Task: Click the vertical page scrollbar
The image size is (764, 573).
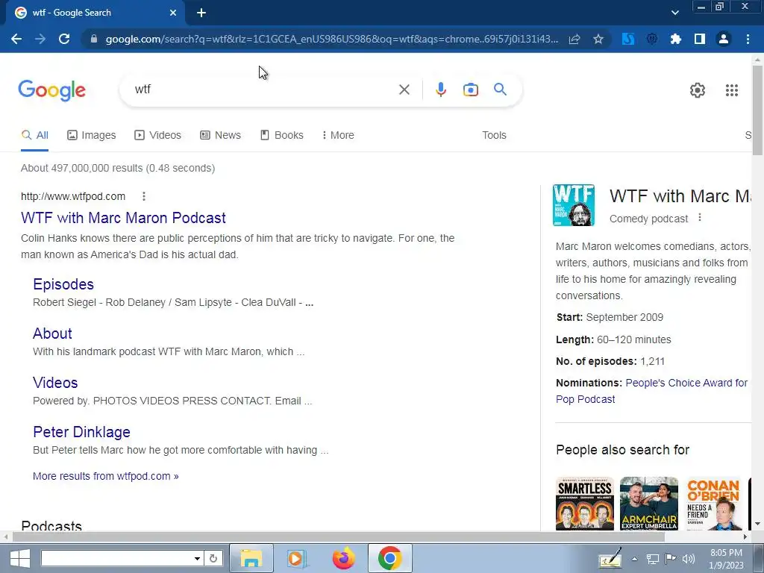Action: click(758, 110)
